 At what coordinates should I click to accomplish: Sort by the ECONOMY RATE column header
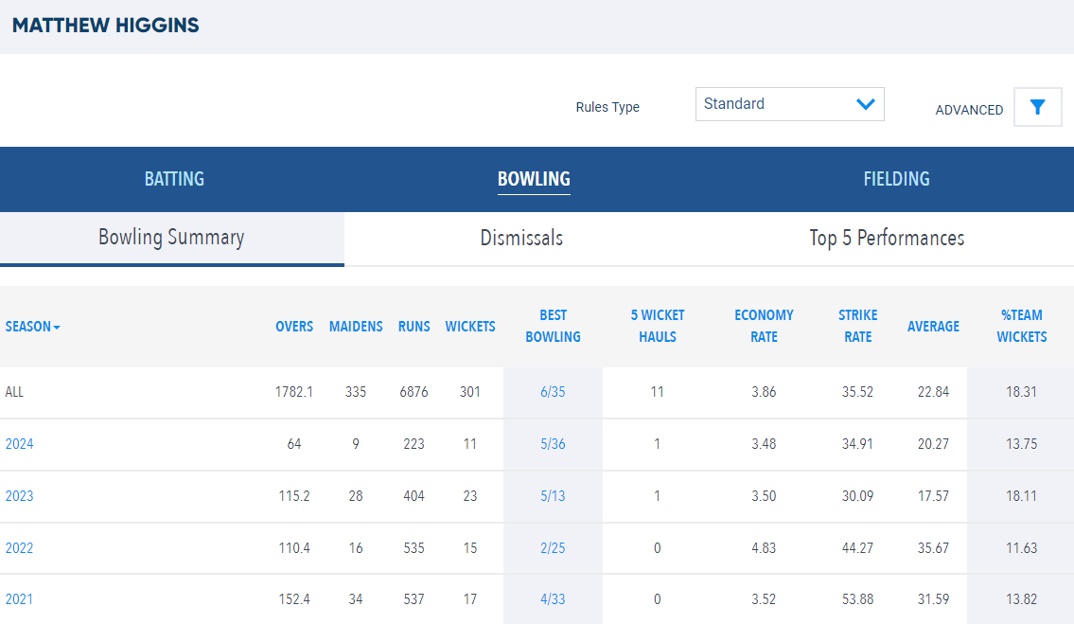click(x=764, y=326)
